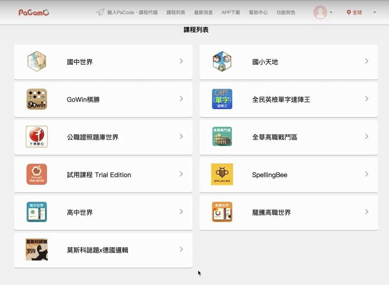Image resolution: width=389 pixels, height=285 pixels.
Task: Click the PaGamO logo
Action: [34, 13]
